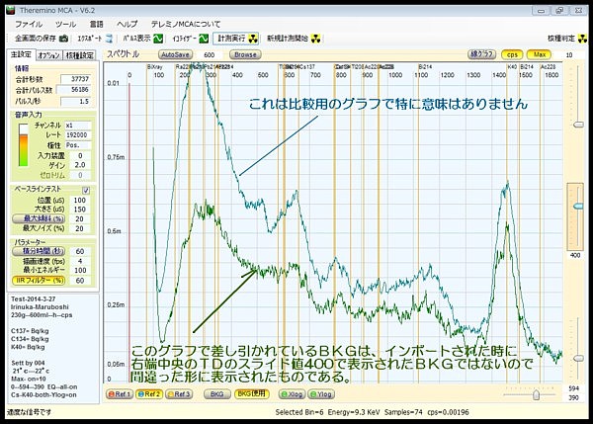Click the ゲイン 2.0 value field

tap(80, 165)
